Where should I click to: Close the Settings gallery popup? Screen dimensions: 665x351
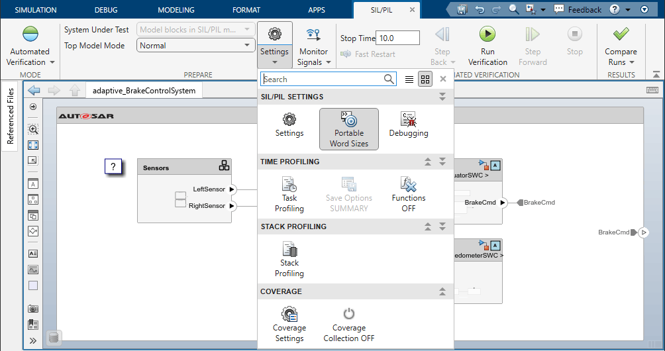click(443, 79)
